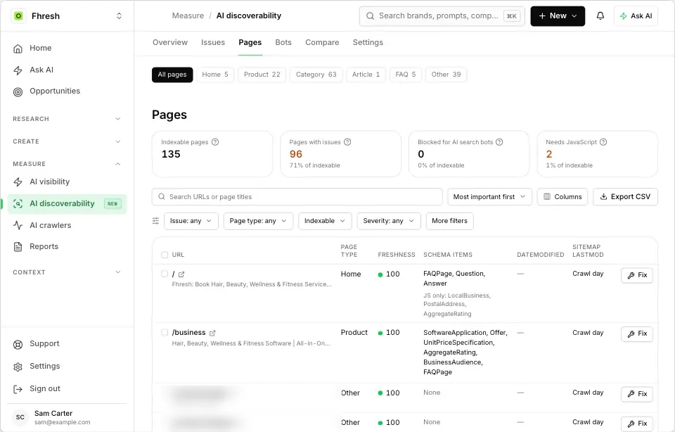Open the /business external link icon

[212, 333]
